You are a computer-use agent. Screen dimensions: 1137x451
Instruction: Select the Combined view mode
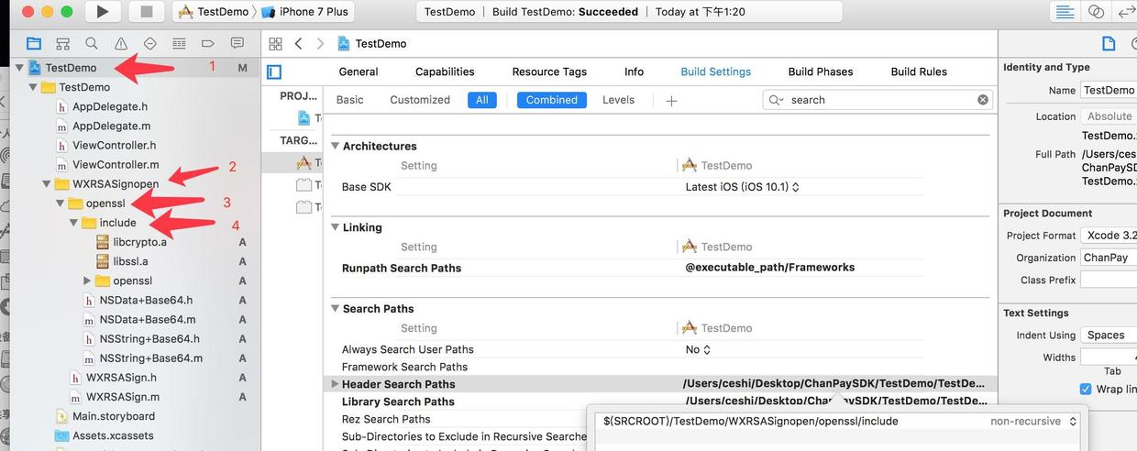[x=552, y=100]
